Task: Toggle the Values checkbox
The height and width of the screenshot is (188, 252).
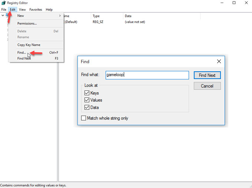Action: (87, 100)
